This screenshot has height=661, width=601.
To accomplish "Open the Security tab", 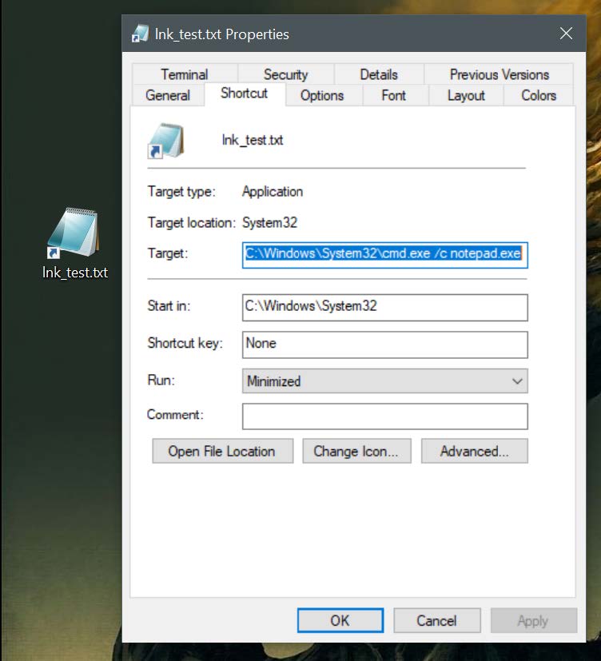I will click(x=286, y=74).
